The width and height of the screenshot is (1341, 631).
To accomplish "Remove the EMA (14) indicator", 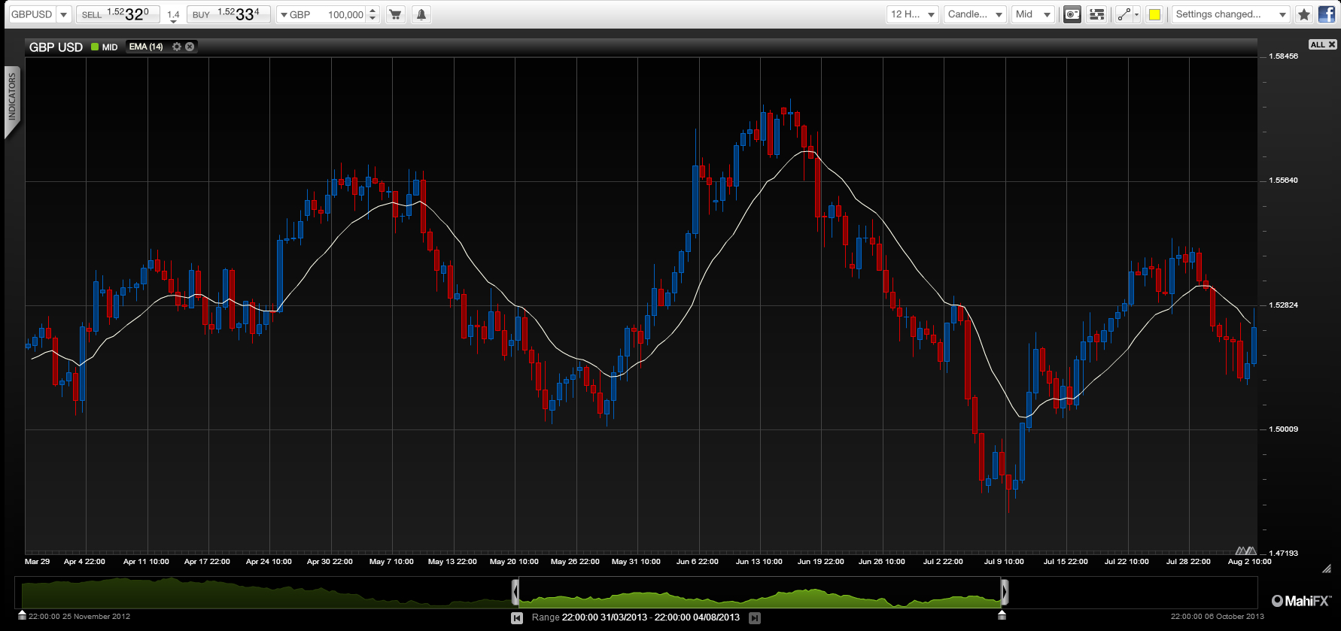I will [x=190, y=47].
